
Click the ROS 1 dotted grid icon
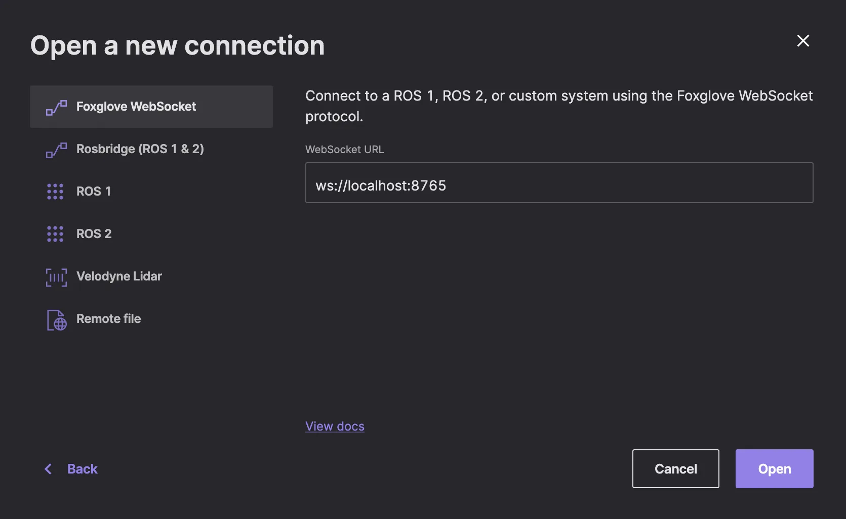55,192
